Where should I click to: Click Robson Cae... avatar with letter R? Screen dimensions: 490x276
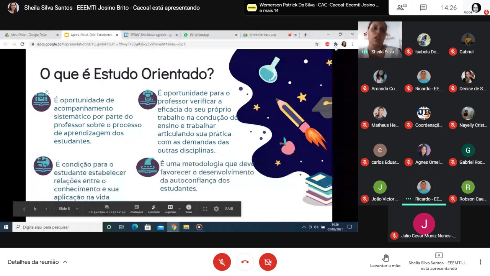468,187
